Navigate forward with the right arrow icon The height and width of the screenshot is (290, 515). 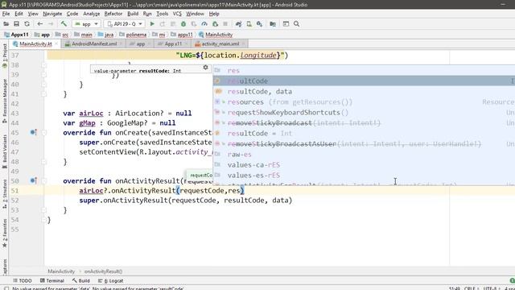pyautogui.click(x=50, y=24)
